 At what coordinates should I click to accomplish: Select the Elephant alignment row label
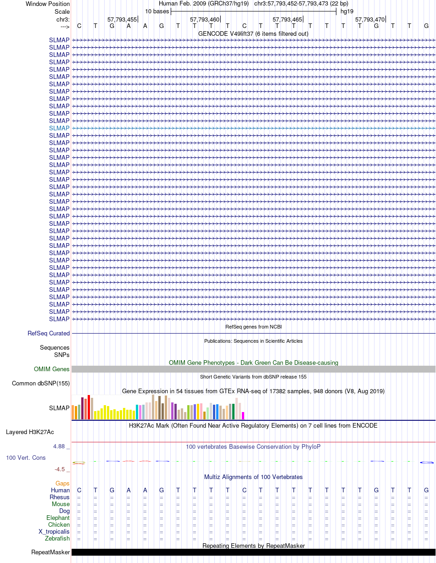58,518
